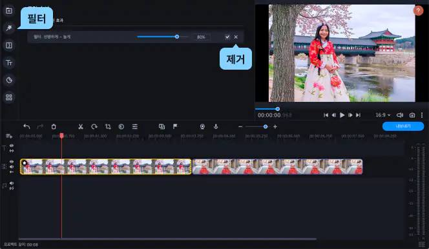Viewport: 429px width, 249px height.
Task: Open the Titles text panel
Action: tap(9, 63)
